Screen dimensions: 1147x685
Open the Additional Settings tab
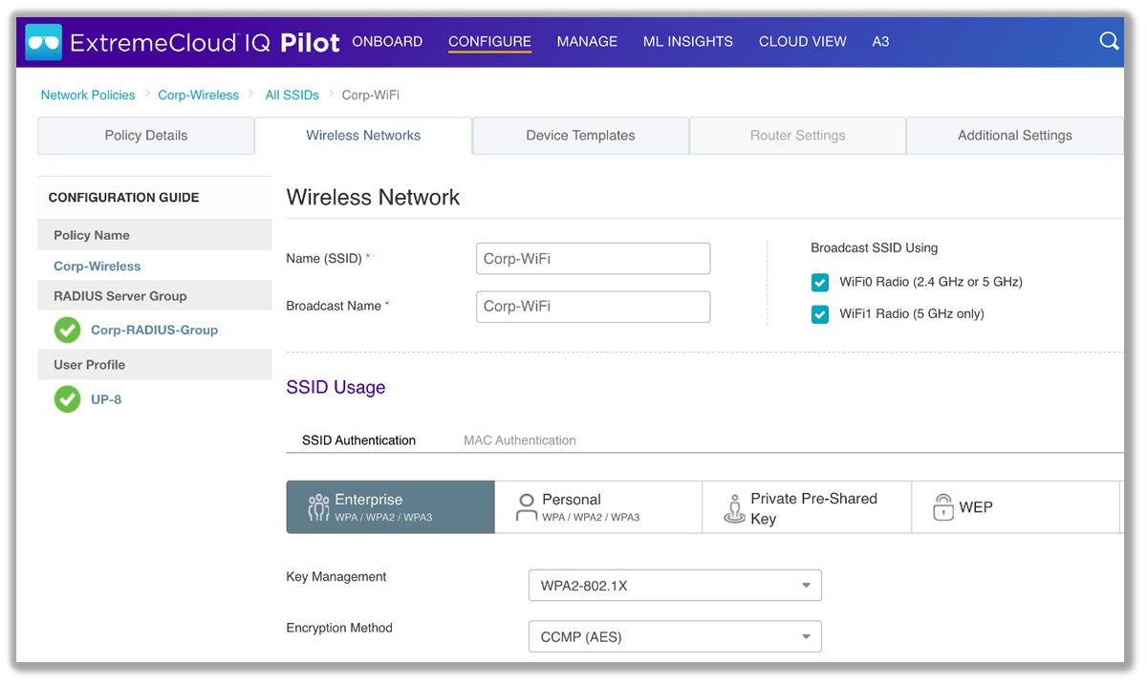click(1014, 136)
